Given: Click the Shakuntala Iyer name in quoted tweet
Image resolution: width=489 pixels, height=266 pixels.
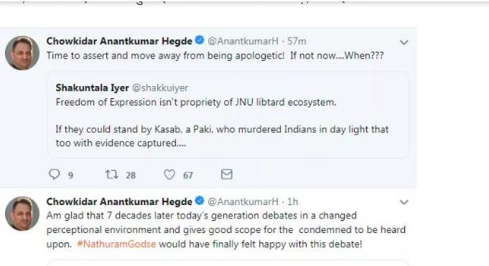Looking at the screenshot, I should [x=93, y=88].
